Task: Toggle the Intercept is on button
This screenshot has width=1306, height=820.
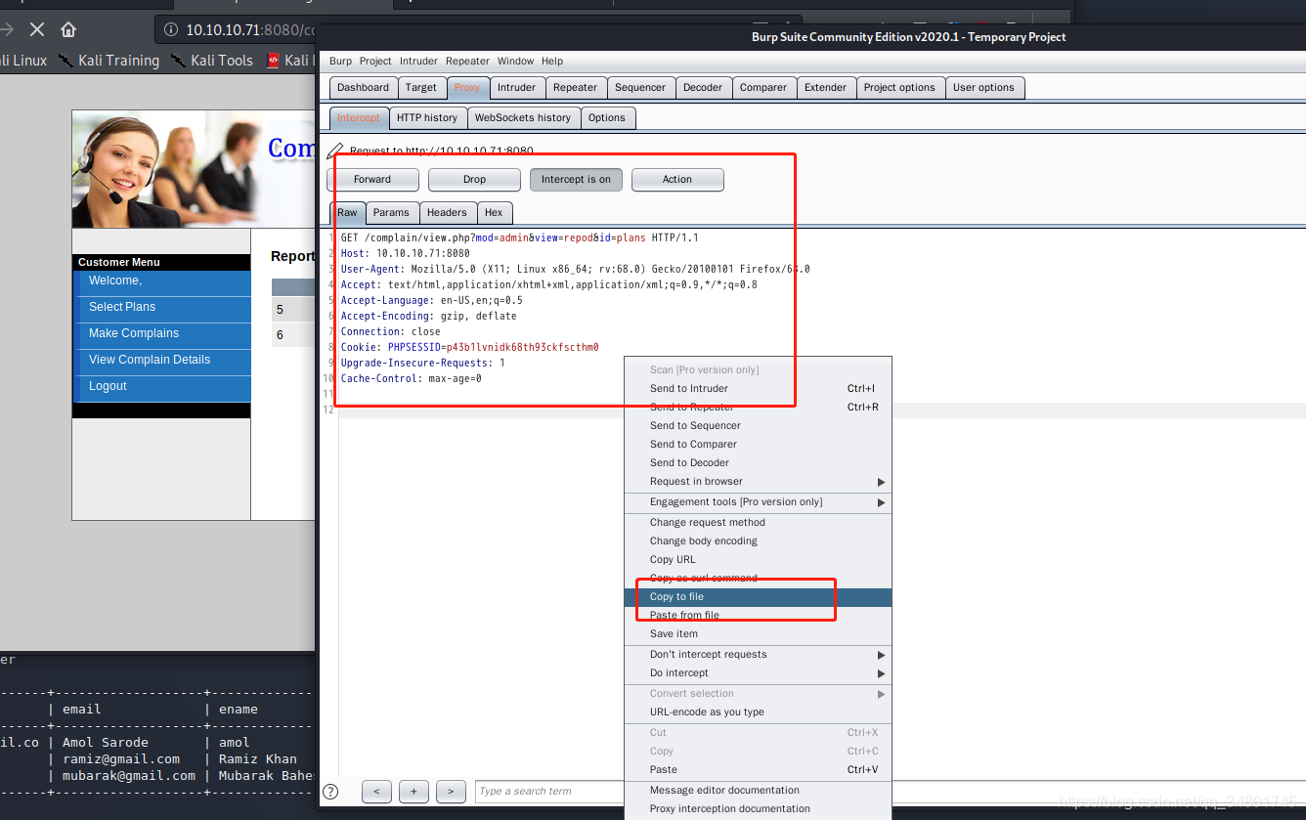Action: [x=576, y=180]
